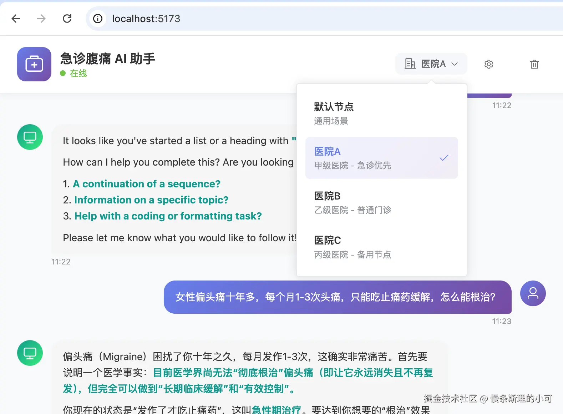Screen dimensions: 563x414
Task: Select the 医院A menu option
Action: click(x=381, y=158)
